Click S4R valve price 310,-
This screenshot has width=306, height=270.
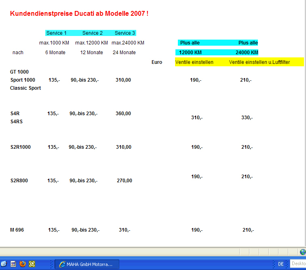[x=197, y=118]
